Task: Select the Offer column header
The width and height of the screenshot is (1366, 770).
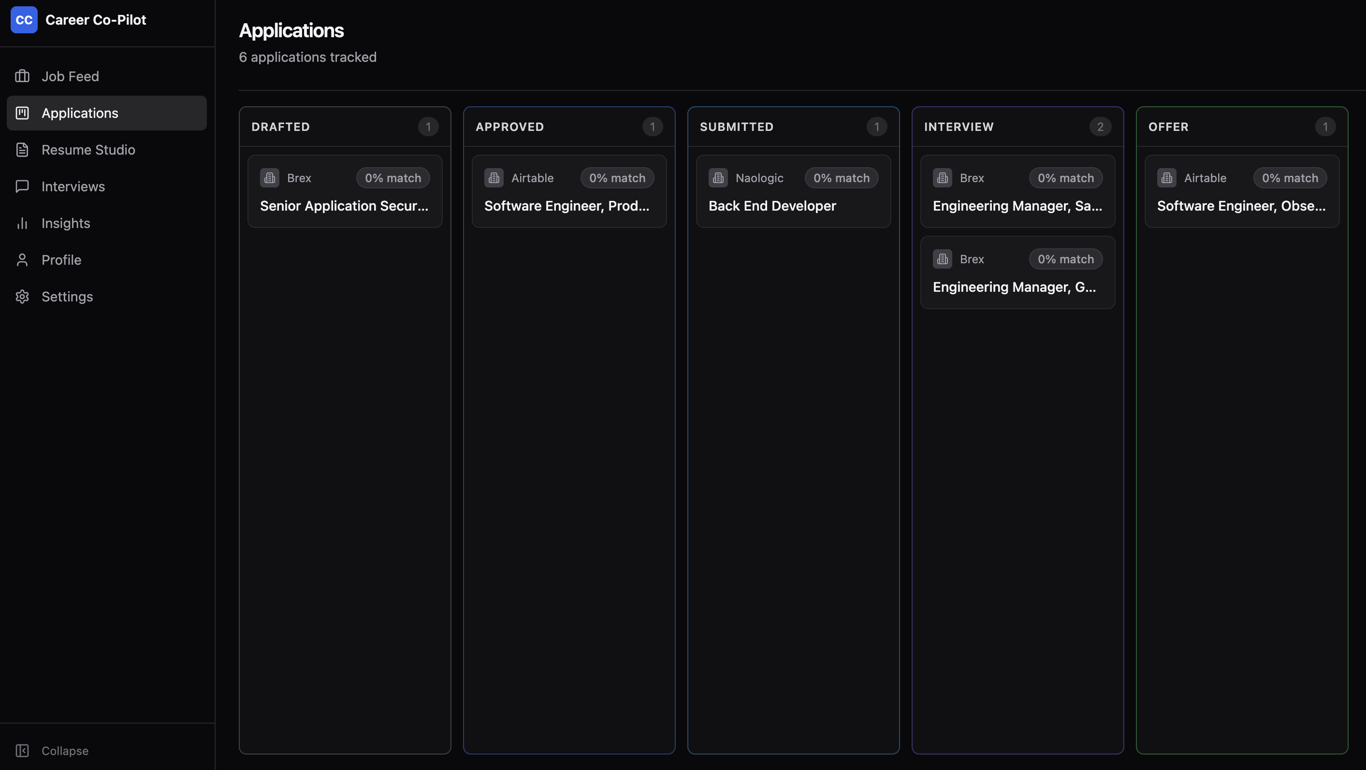Action: tap(1168, 127)
